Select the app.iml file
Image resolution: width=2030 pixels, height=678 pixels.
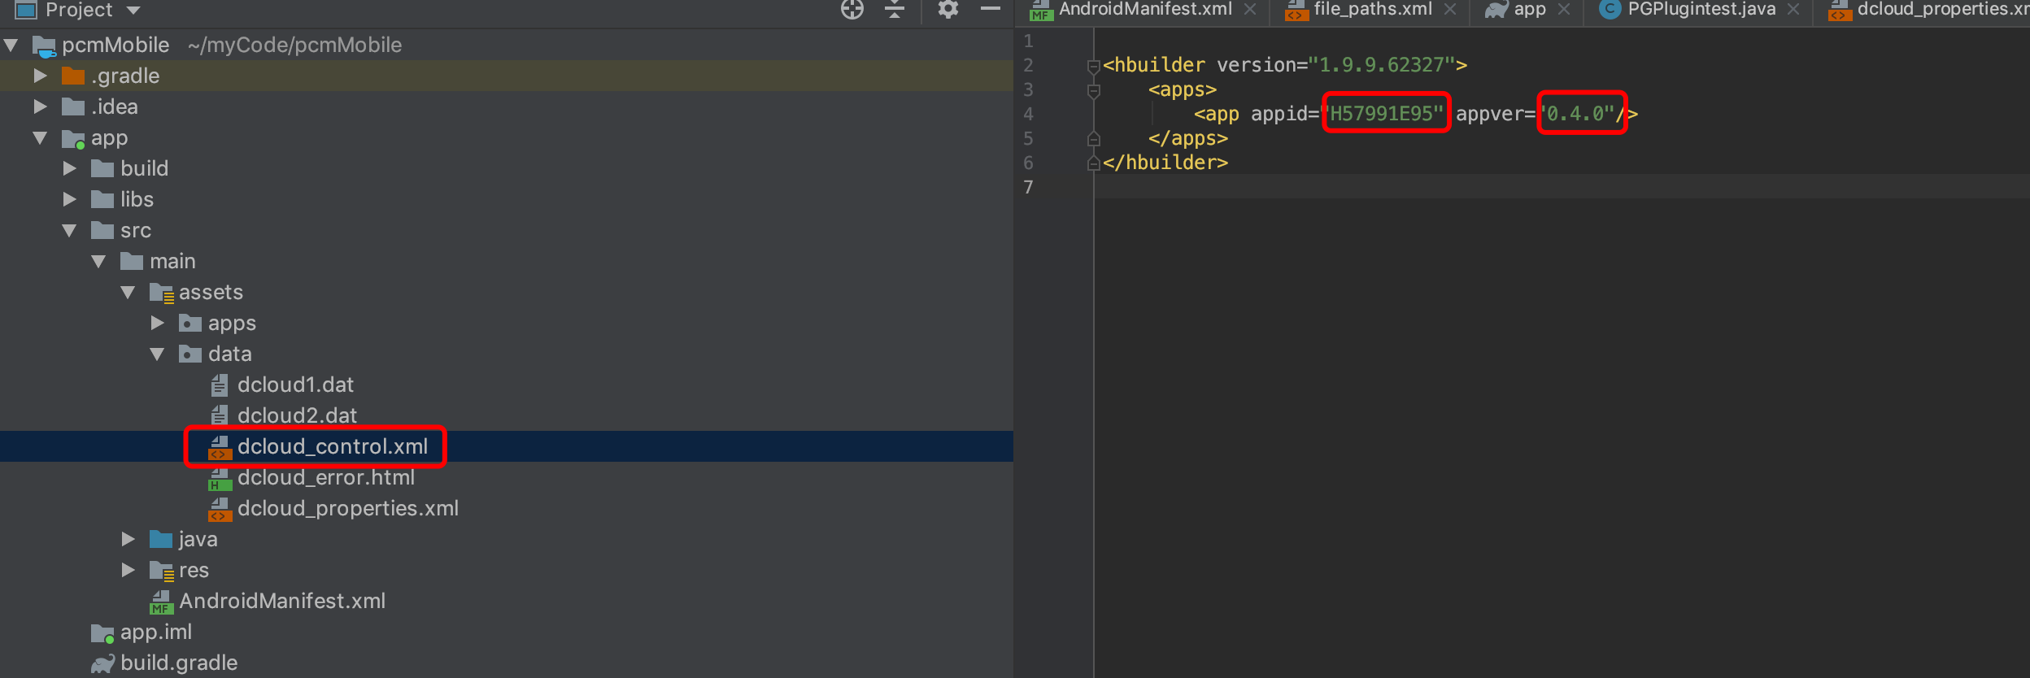pyautogui.click(x=156, y=632)
